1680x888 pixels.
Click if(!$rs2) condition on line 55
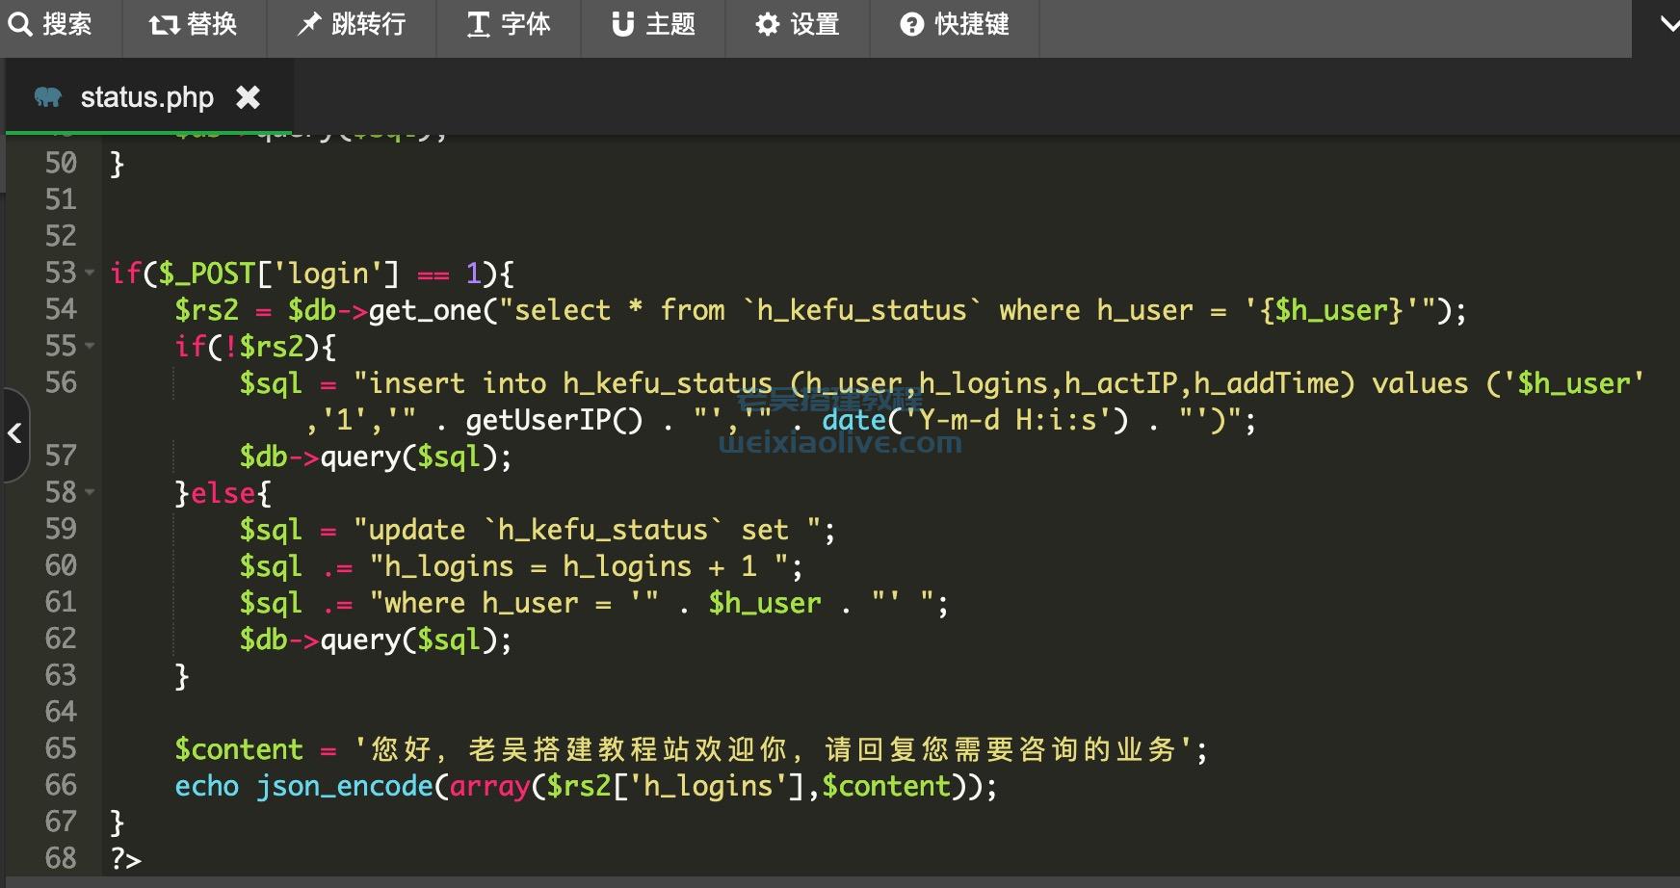[x=255, y=347]
